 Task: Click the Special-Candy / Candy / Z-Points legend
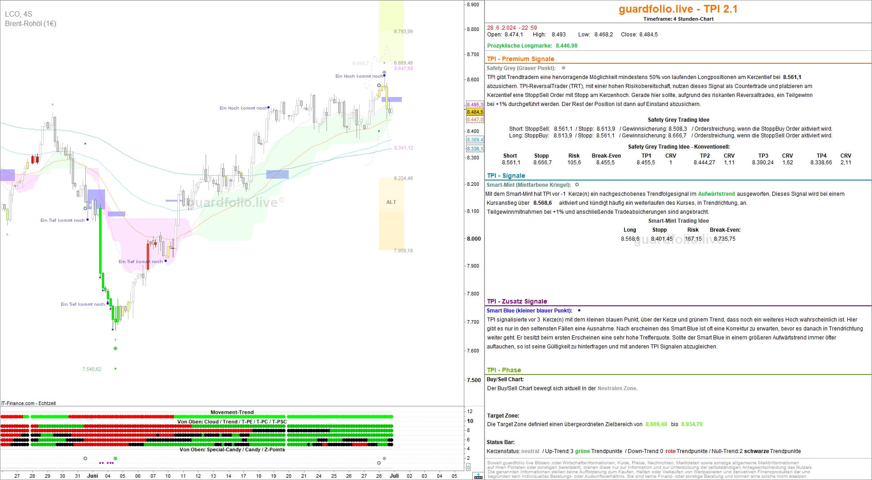(232, 449)
